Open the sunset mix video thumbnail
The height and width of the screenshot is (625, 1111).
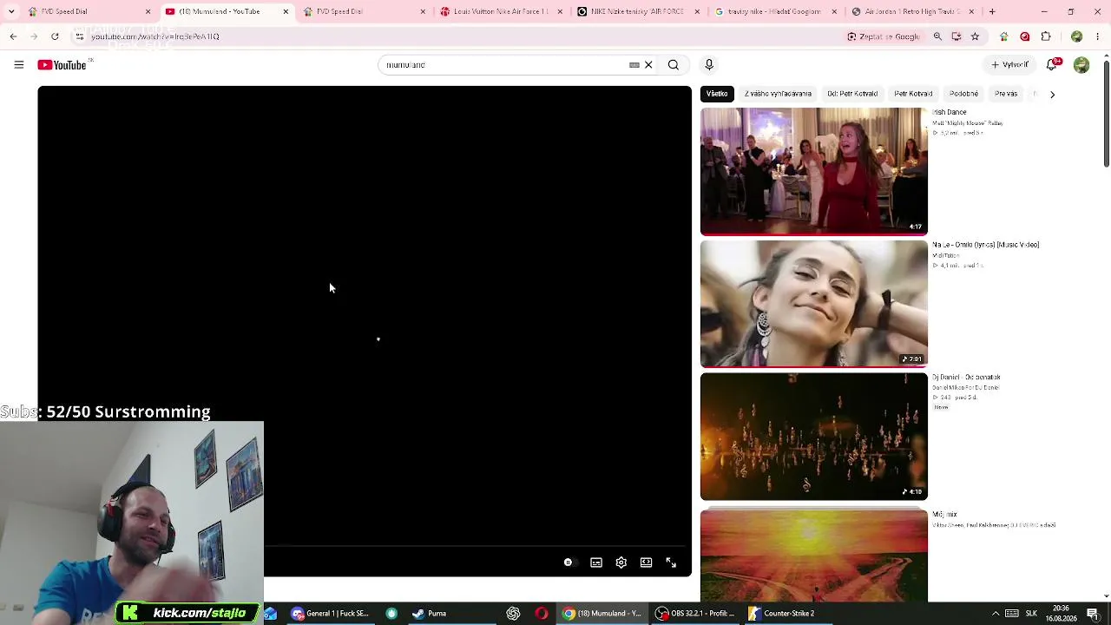[x=813, y=556]
